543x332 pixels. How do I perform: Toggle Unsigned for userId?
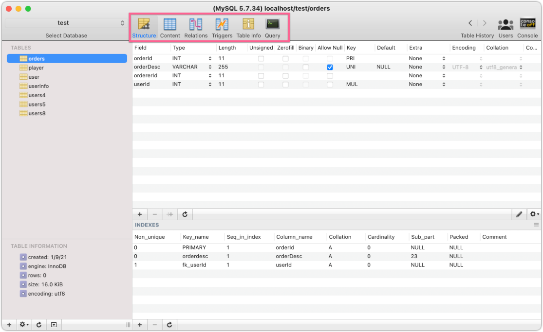(x=261, y=85)
